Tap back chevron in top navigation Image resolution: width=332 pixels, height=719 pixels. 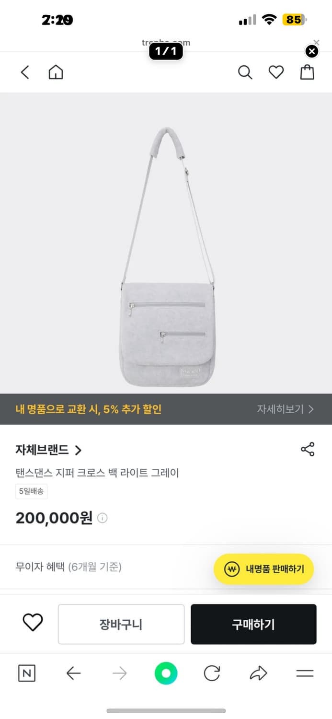[x=25, y=72]
